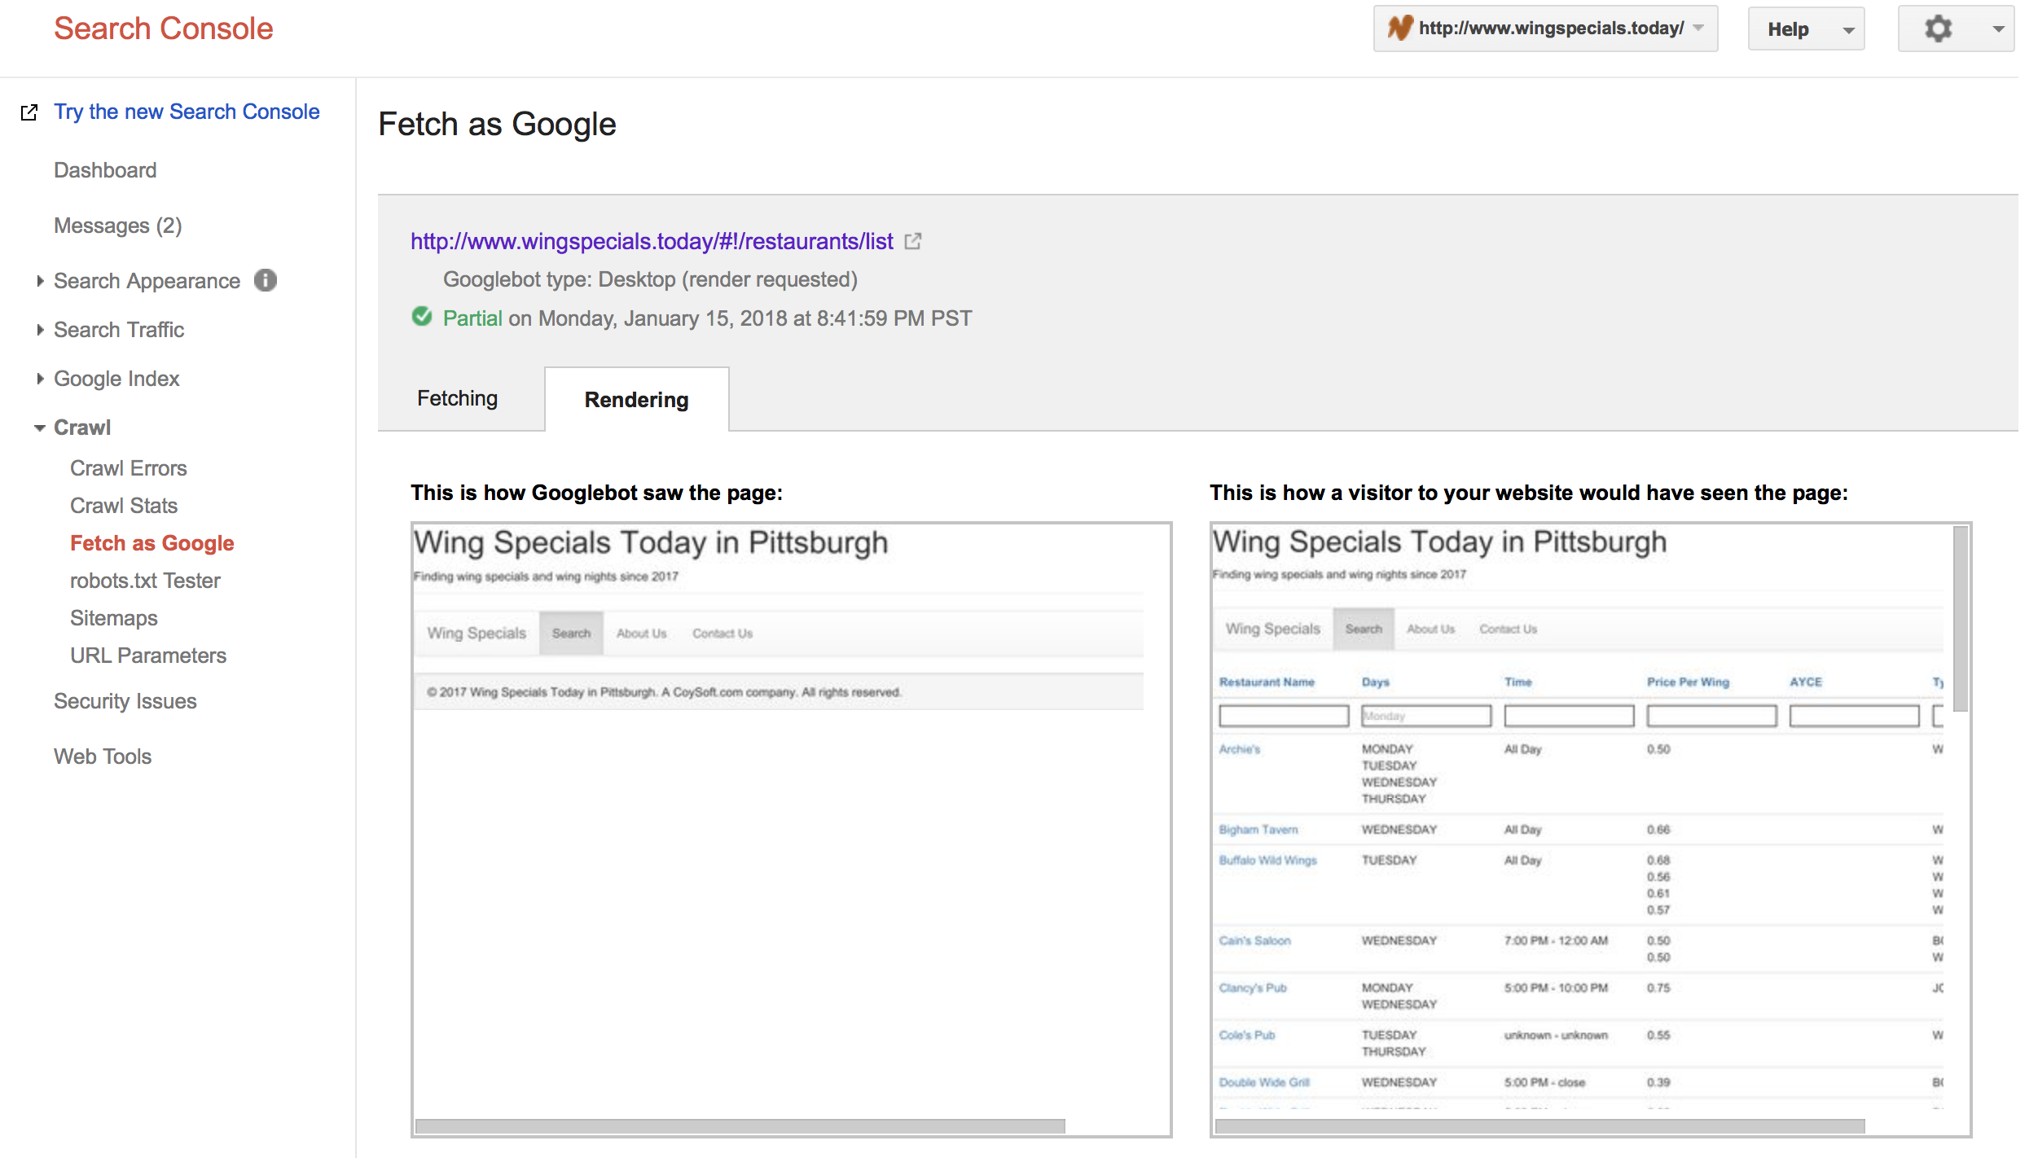Viewport: 2038px width, 1158px height.
Task: Click Double Wide Grill in the visitor preview
Action: (x=1264, y=1083)
